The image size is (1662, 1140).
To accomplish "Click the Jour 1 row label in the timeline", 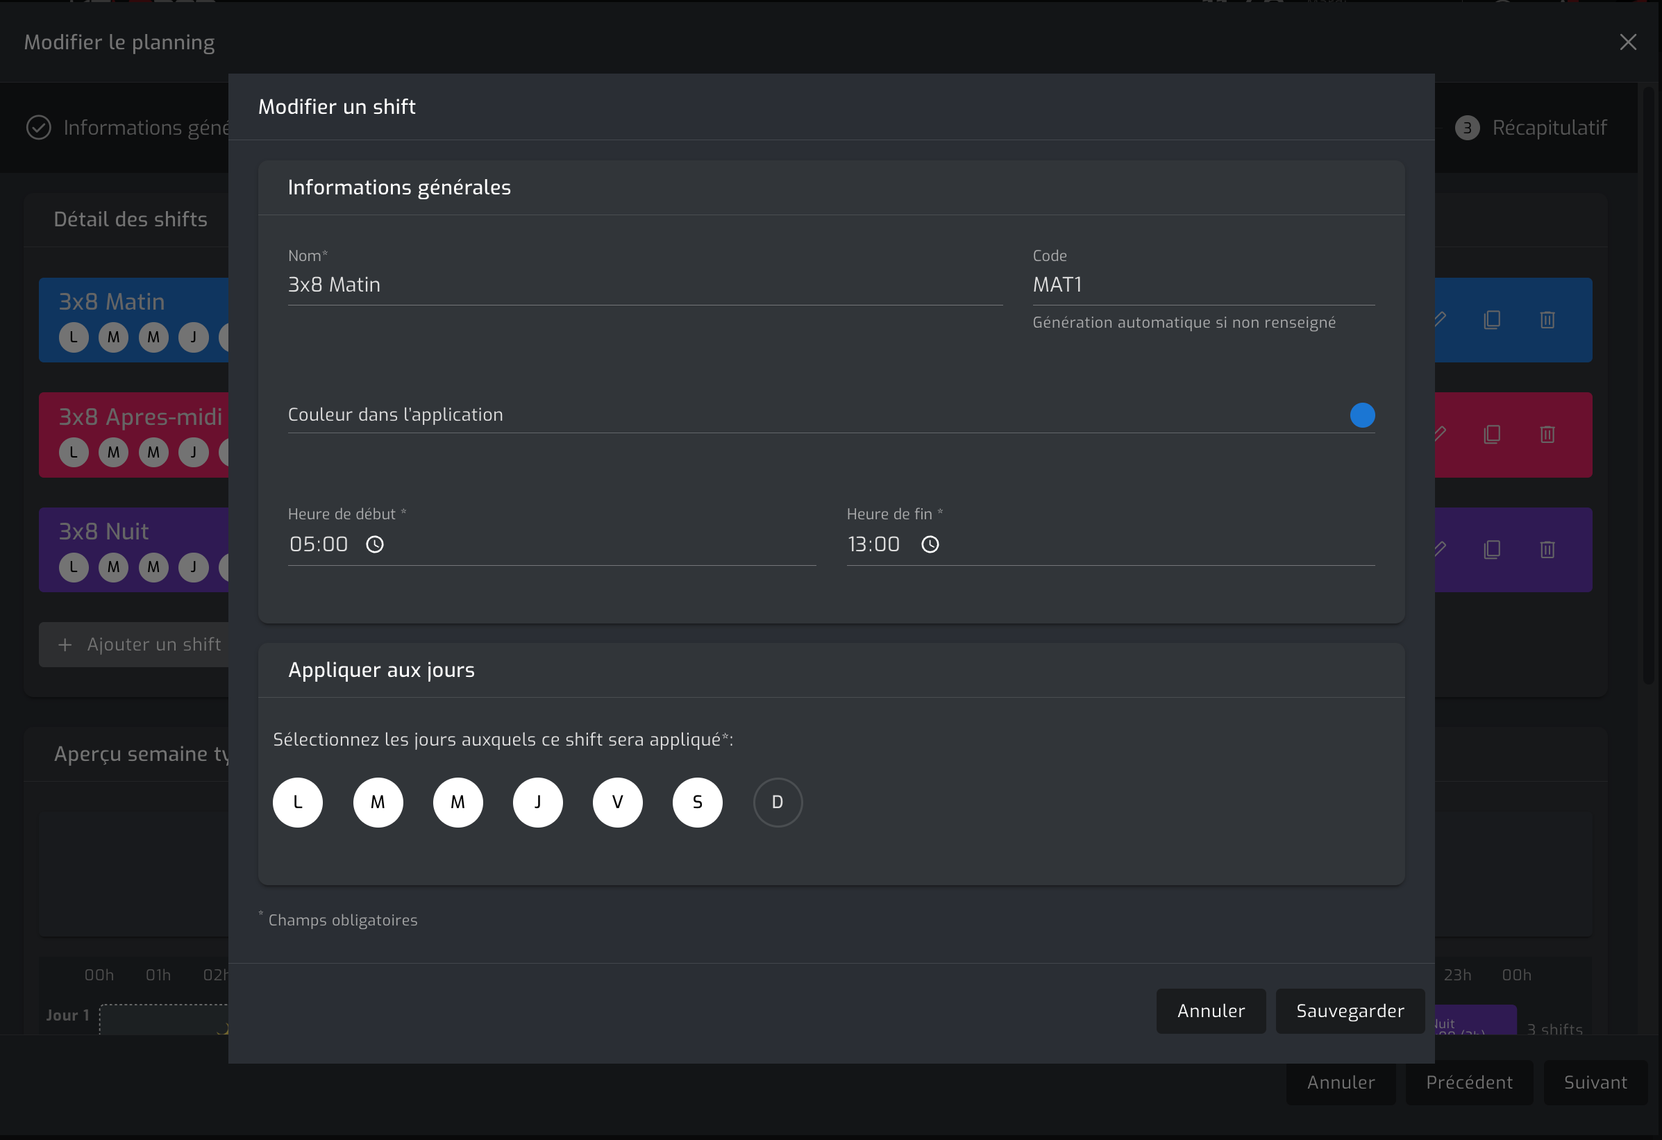I will (68, 1015).
